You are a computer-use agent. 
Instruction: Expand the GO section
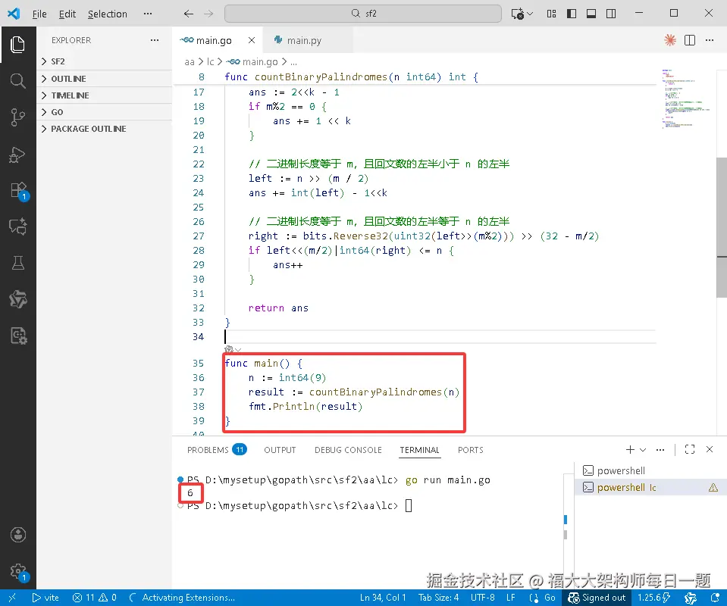tap(104, 112)
